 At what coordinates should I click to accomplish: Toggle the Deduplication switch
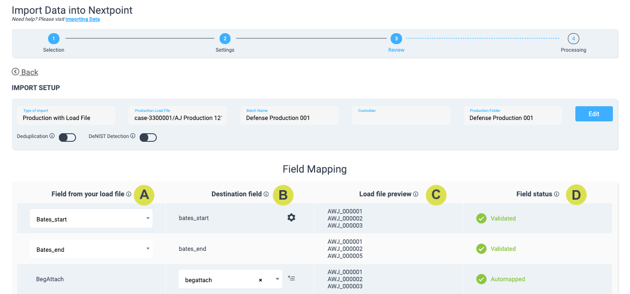click(x=67, y=138)
